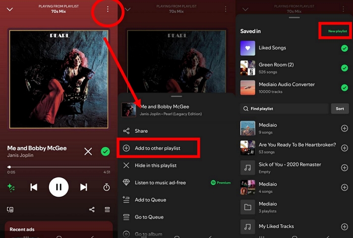The image size is (353, 238).
Task: Toggle smart shuffle
Action: point(11,187)
